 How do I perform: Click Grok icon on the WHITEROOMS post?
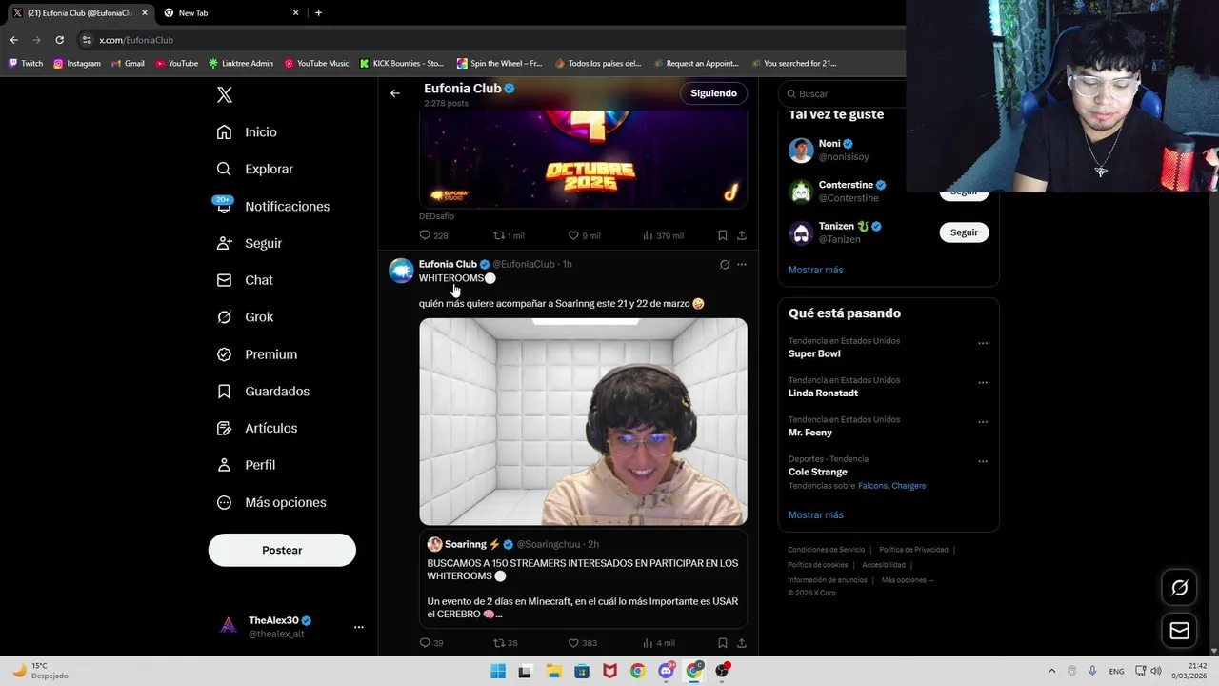click(x=725, y=264)
